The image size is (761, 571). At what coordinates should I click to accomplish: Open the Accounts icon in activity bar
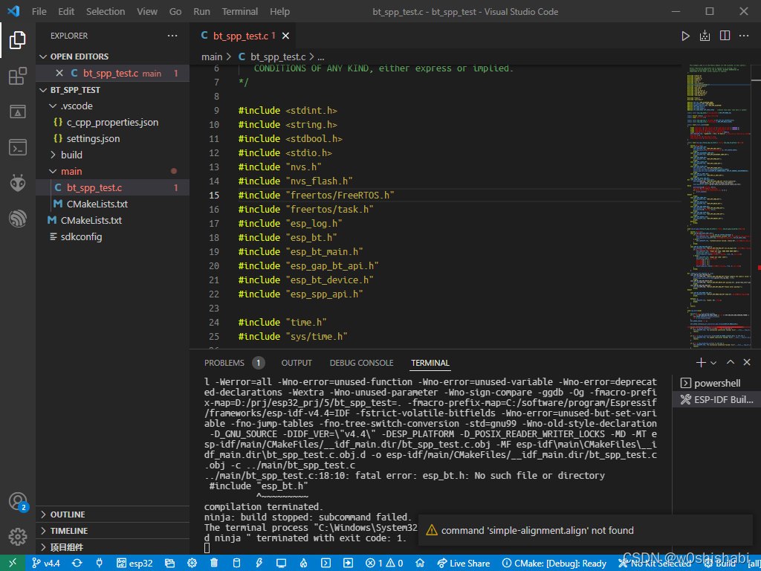(18, 501)
